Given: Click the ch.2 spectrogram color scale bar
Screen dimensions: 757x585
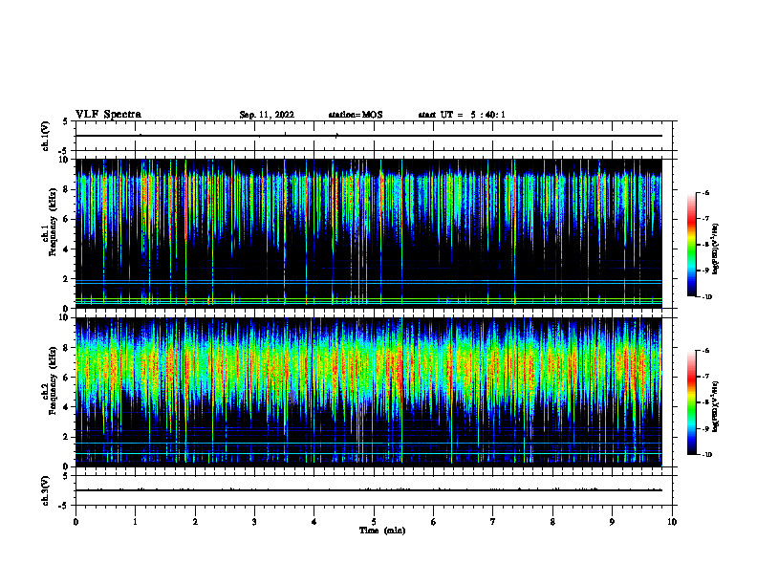Looking at the screenshot, I should (x=692, y=402).
